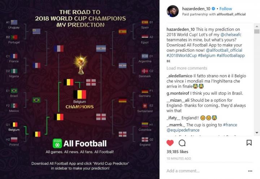Toggle the bookmark save icon
260x179 pixels.
coord(249,143)
